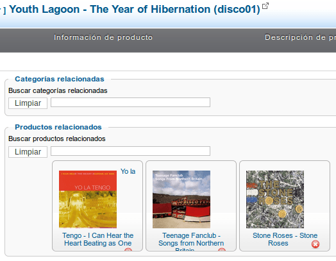
Task: Open 'Stone Roses - Stone Roses' product link
Action: point(285,239)
